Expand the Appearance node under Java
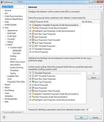The image size is (104, 122). (x=6, y=31)
